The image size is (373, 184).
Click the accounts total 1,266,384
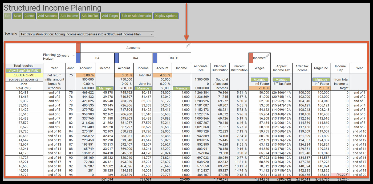coord(201,93)
